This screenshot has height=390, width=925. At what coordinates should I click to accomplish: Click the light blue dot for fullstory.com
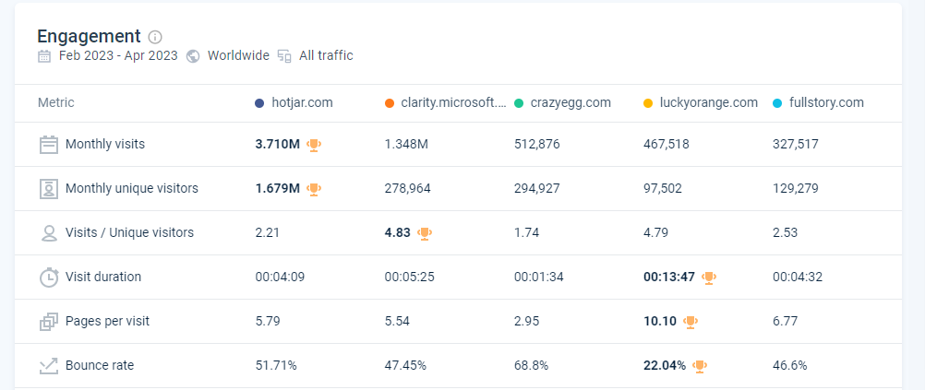777,103
